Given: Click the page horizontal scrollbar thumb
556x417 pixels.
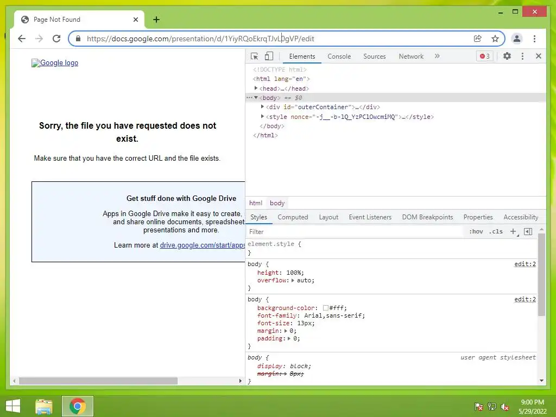Looking at the screenshot, I should pyautogui.click(x=98, y=381).
